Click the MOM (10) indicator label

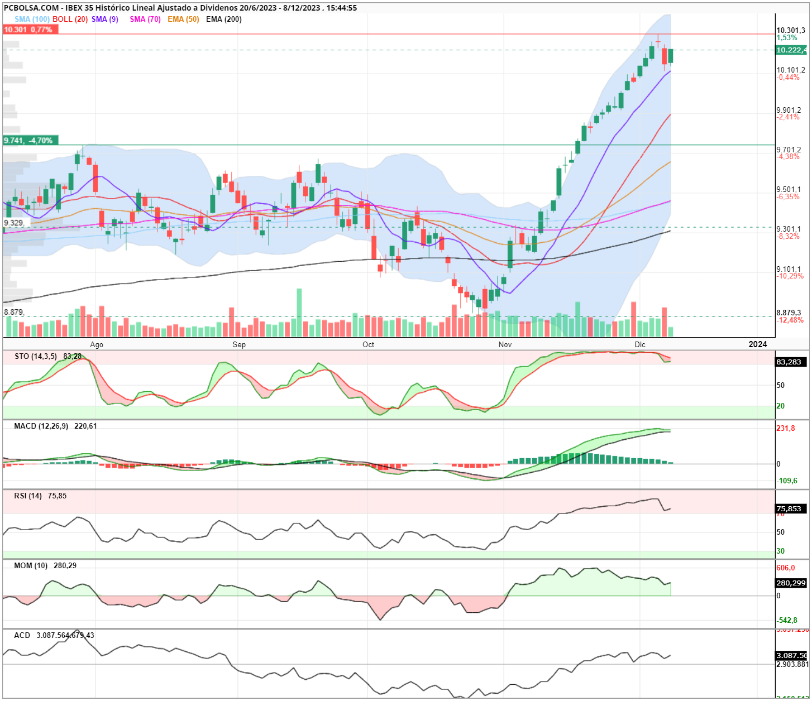[31, 565]
